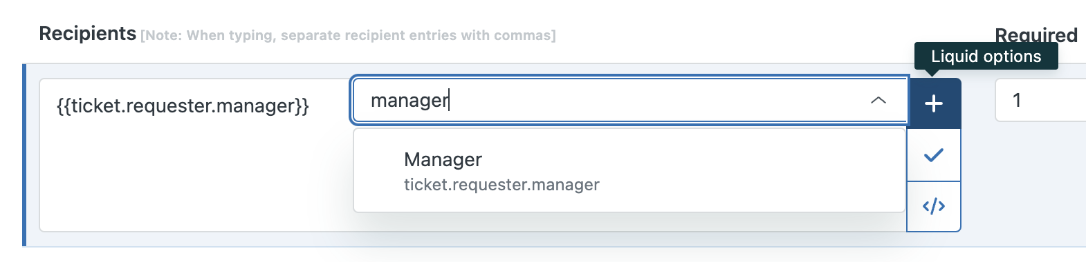Choose the ticket.requester.manager path entry

coord(501,185)
